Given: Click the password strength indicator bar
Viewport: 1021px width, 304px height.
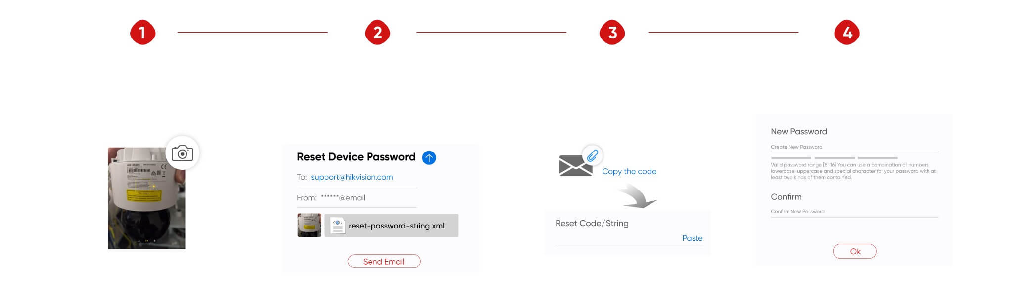Looking at the screenshot, I should [x=834, y=158].
